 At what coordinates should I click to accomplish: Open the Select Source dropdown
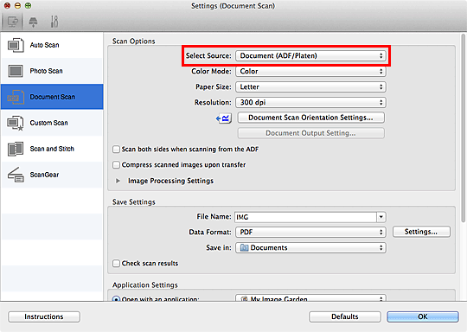click(x=310, y=55)
